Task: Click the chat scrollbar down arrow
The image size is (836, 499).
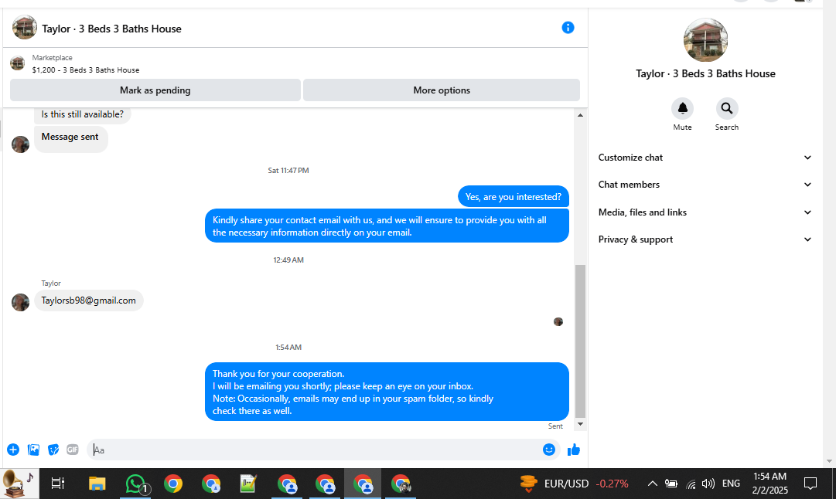Action: tap(580, 424)
